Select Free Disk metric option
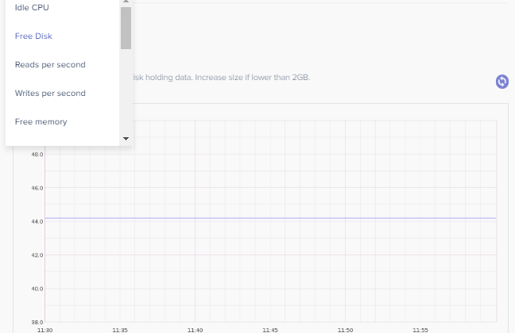This screenshot has width=515, height=333. point(63,36)
